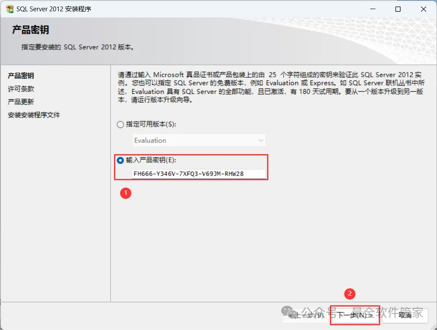
Task: Click the 取消 cancel button
Action: pyautogui.click(x=405, y=315)
